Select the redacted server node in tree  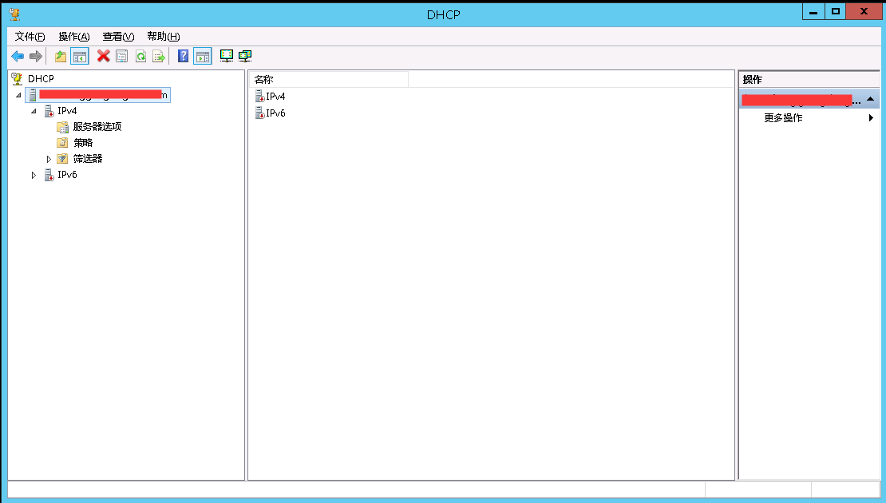(x=97, y=95)
